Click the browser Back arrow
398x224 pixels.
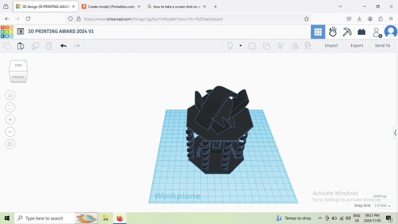(x=7, y=19)
